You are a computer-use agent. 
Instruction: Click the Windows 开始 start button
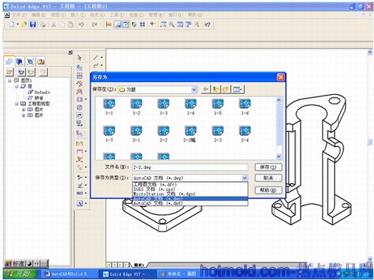pos(20,274)
